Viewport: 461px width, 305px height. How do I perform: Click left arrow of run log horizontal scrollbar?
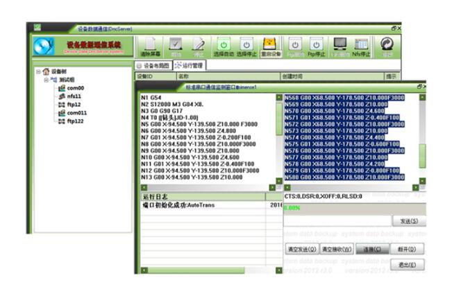[x=144, y=270]
